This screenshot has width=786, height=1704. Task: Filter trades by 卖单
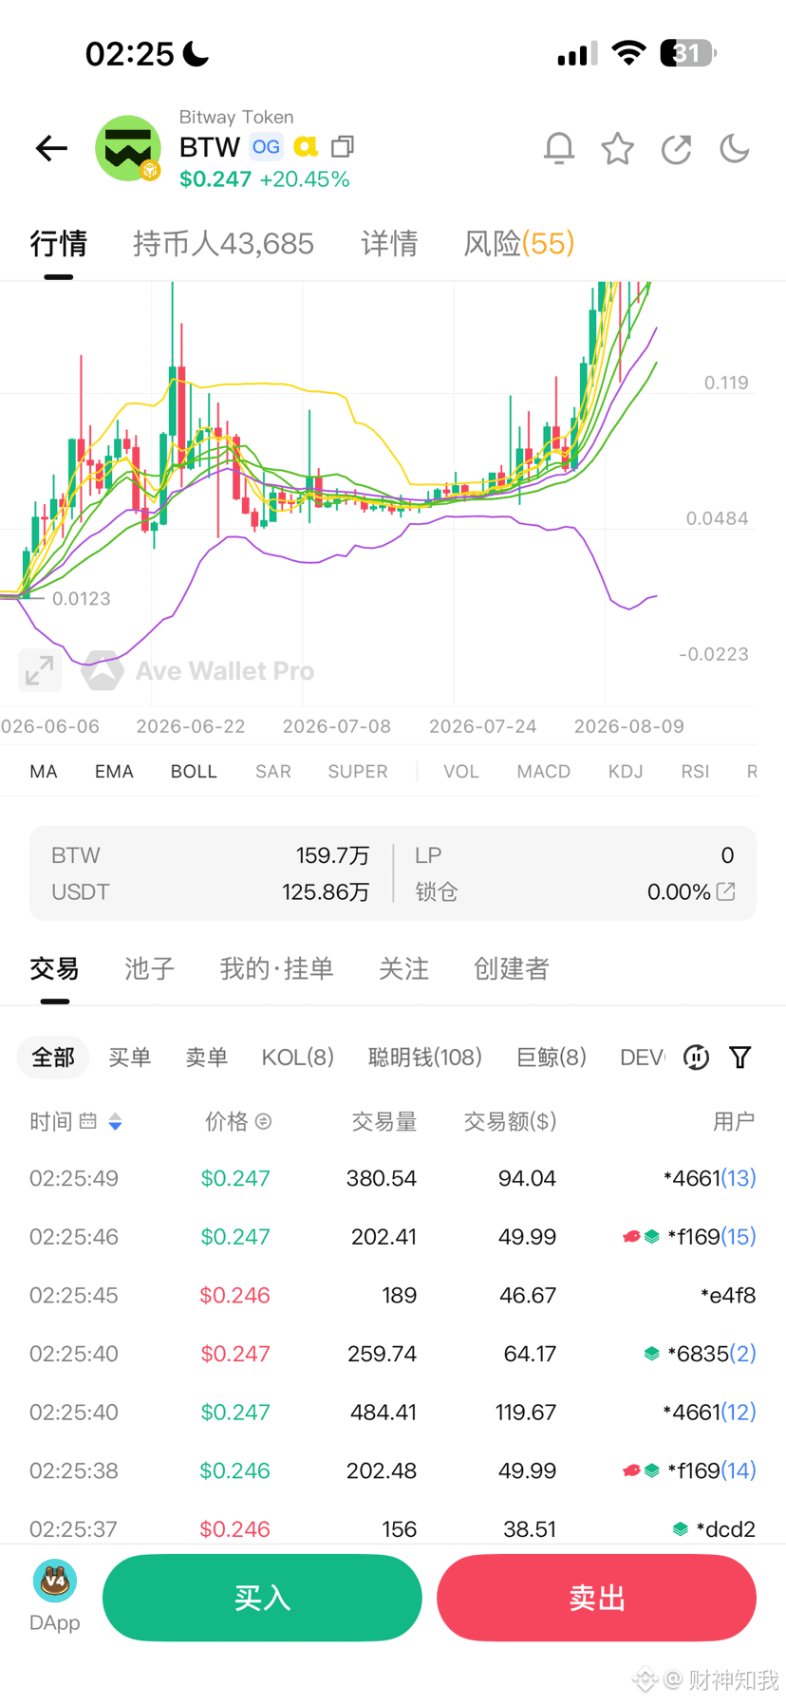click(x=206, y=1057)
